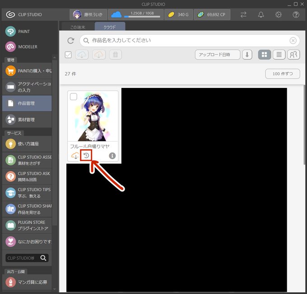Open cloud storage usage 1.25GB / 10GB
Screen dimensions: 307x294
(x=136, y=14)
